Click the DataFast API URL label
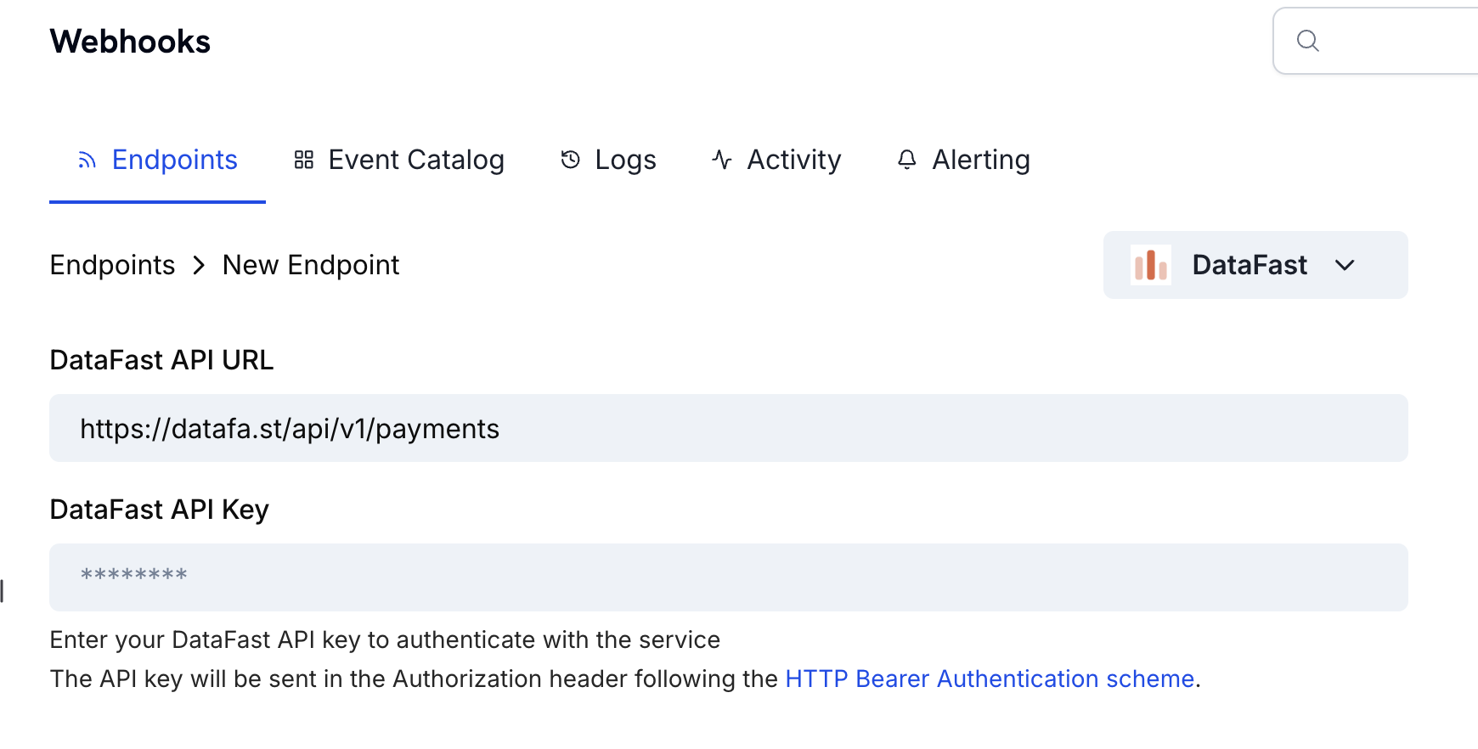Image resolution: width=1478 pixels, height=749 pixels. pyautogui.click(x=161, y=360)
